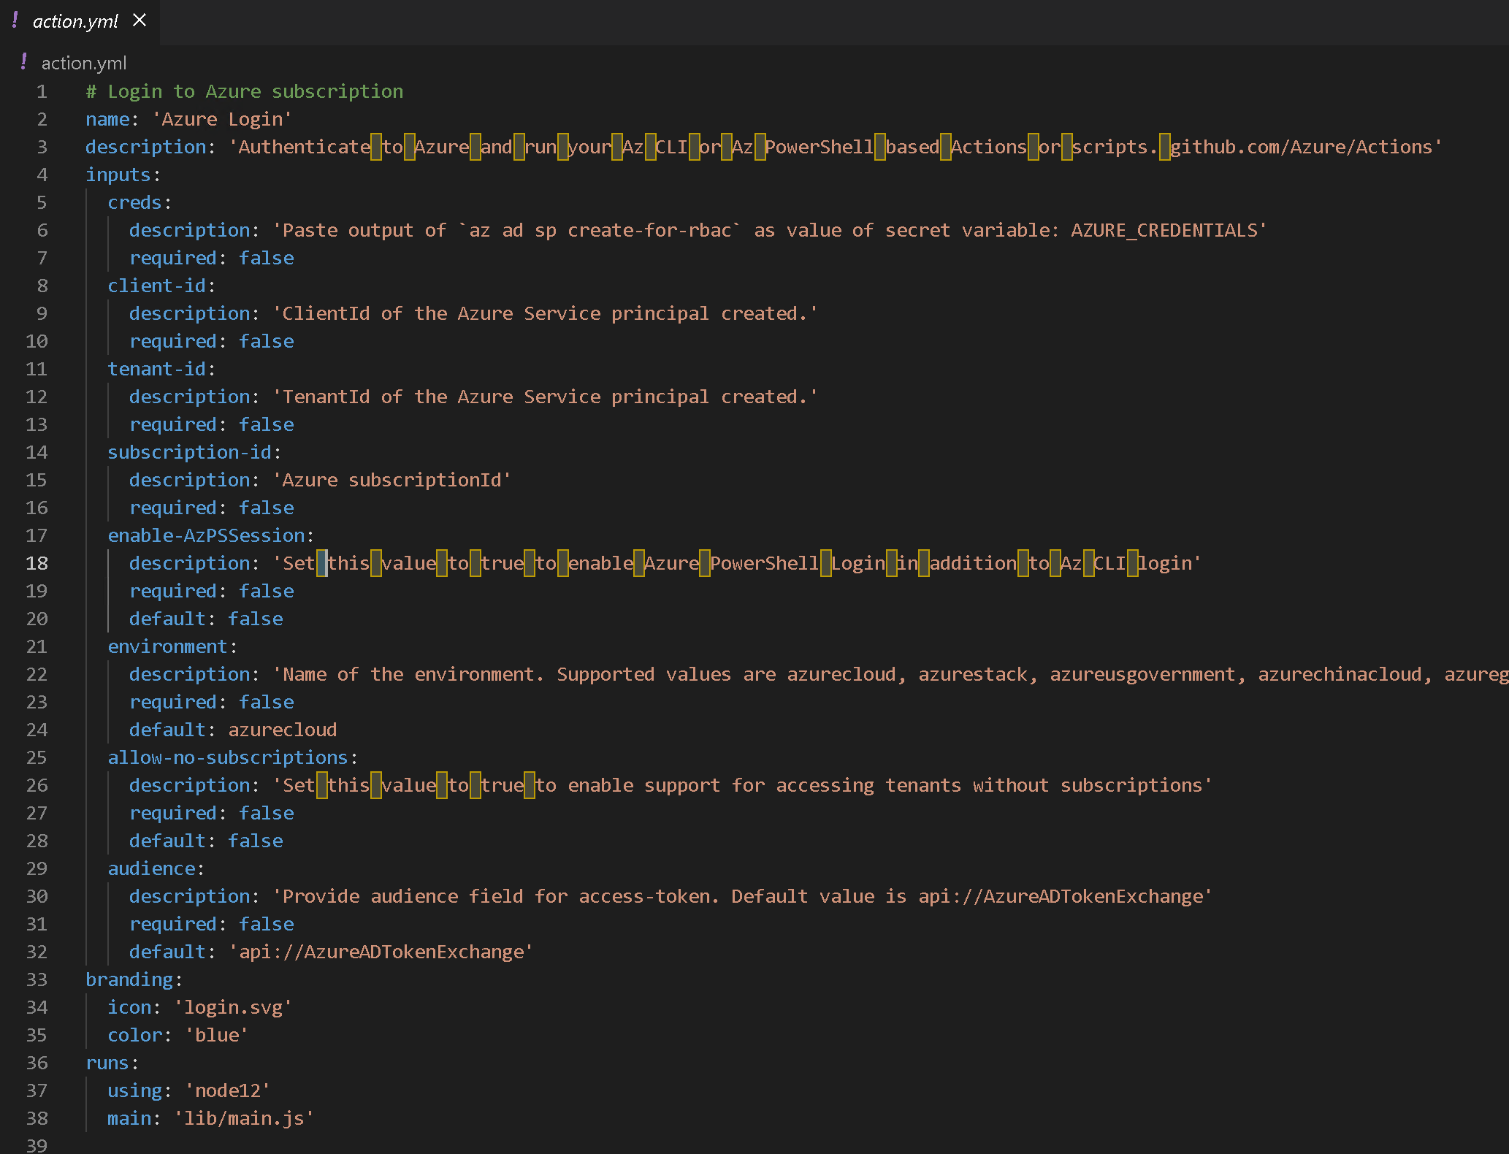Close the action.yml editor tab
The height and width of the screenshot is (1154, 1509).
pyautogui.click(x=139, y=20)
